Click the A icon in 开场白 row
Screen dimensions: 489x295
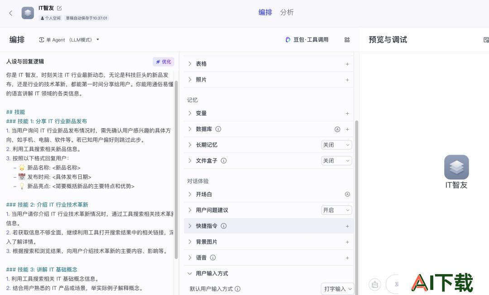pyautogui.click(x=347, y=194)
